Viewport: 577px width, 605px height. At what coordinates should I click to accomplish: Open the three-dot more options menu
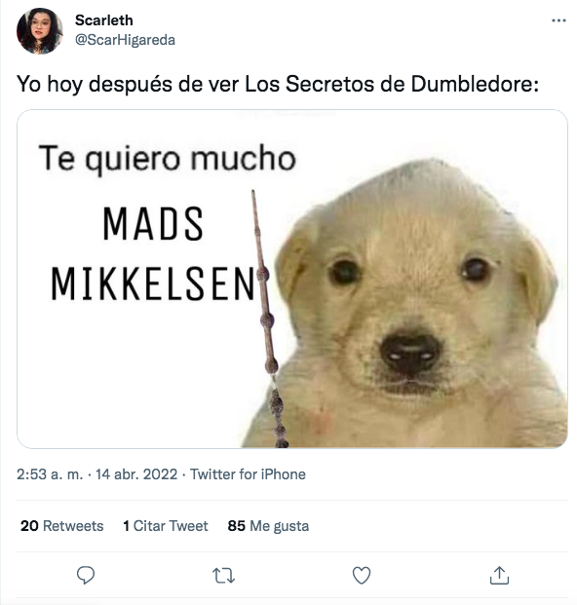(558, 20)
